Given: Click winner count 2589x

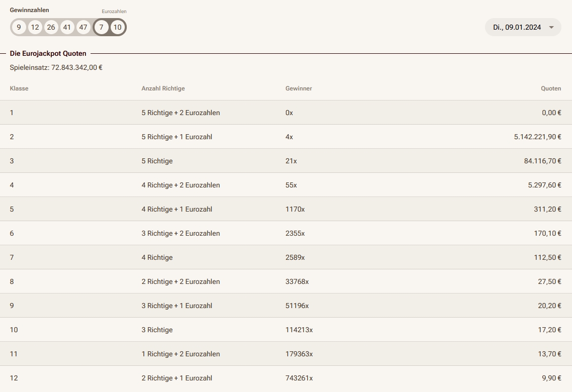Looking at the screenshot, I should point(295,258).
